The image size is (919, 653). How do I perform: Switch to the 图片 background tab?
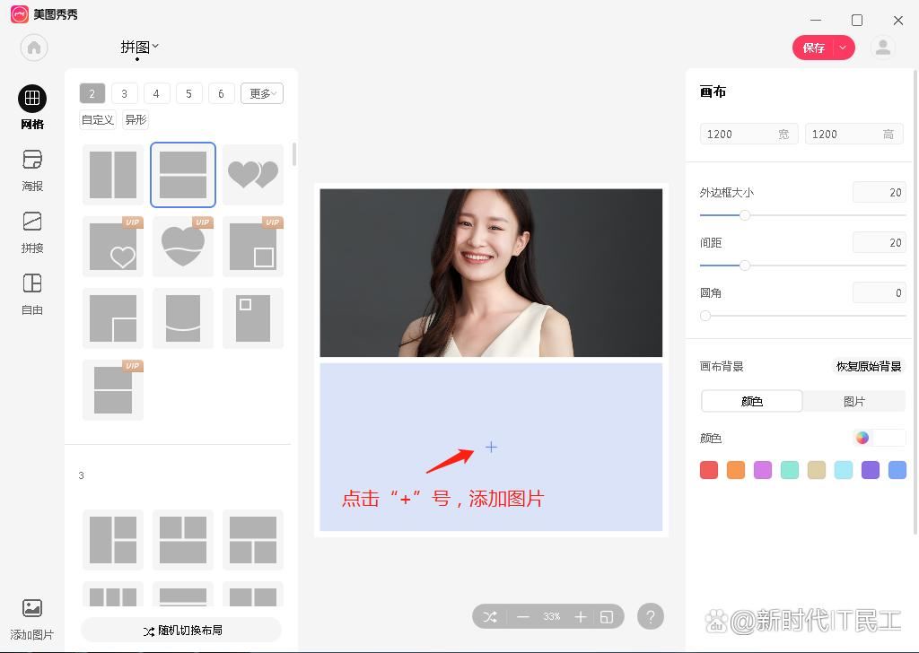point(853,401)
